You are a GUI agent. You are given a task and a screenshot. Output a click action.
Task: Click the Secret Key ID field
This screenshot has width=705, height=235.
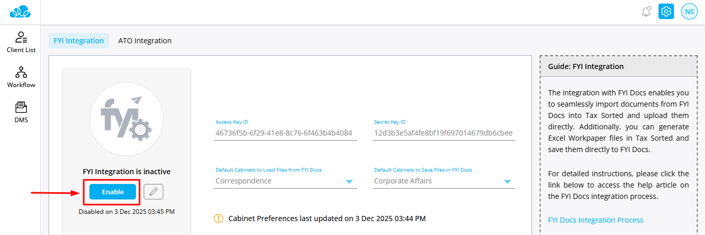pyautogui.click(x=443, y=133)
